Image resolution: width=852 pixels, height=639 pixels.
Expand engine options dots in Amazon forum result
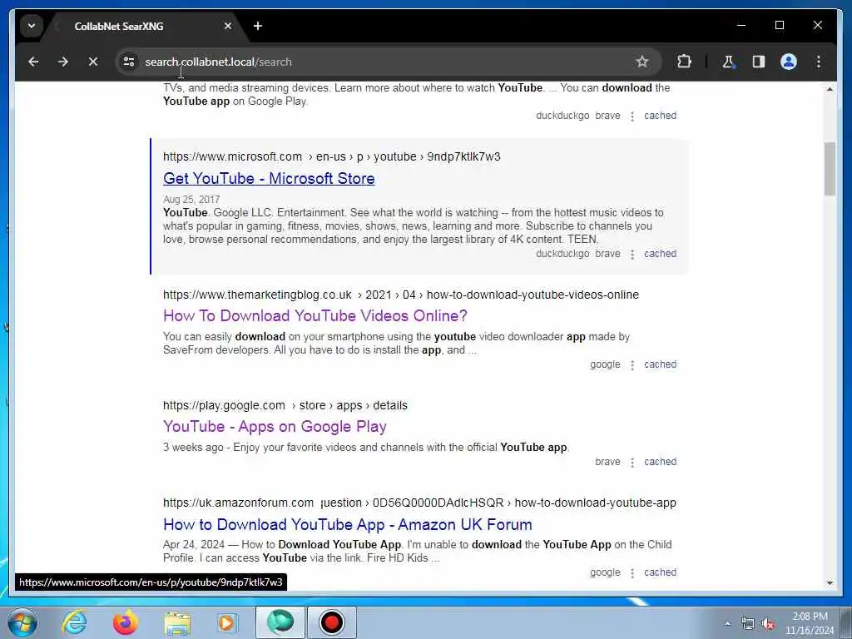(632, 573)
